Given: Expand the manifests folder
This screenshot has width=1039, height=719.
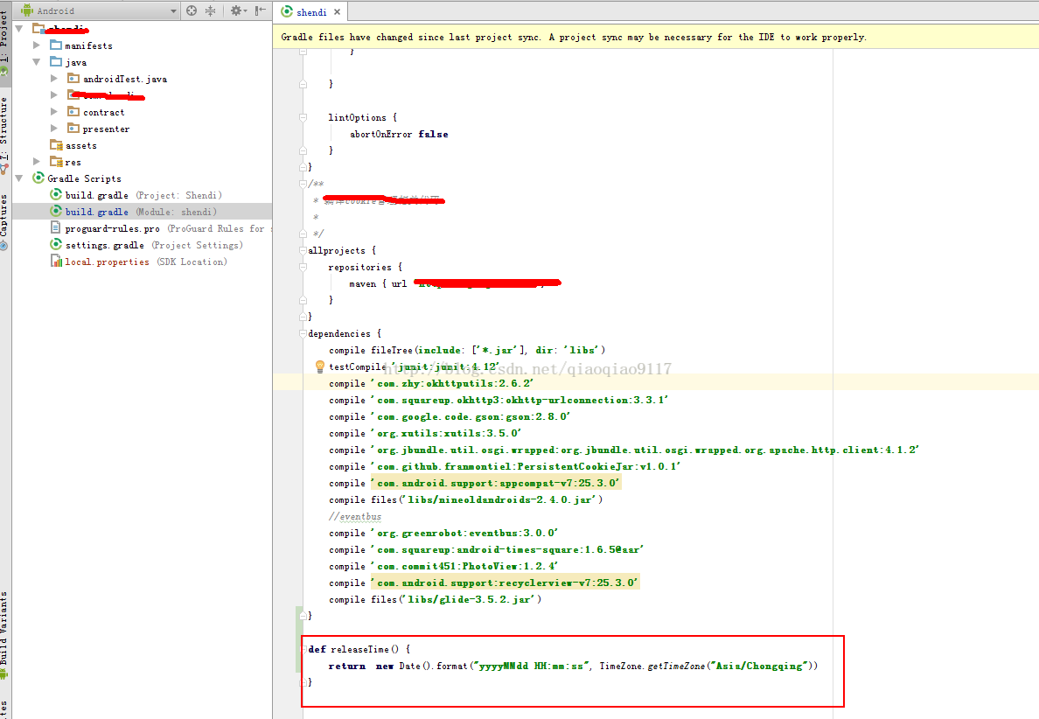Looking at the screenshot, I should pyautogui.click(x=37, y=45).
